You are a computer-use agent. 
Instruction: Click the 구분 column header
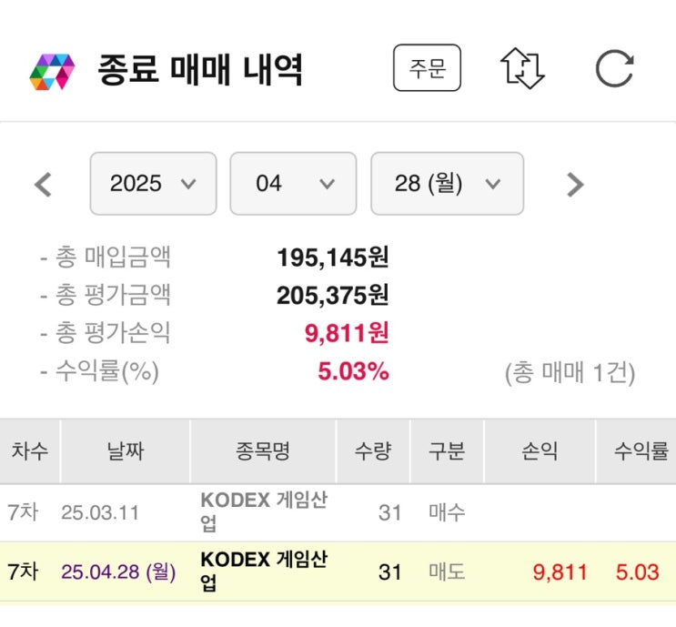click(447, 451)
